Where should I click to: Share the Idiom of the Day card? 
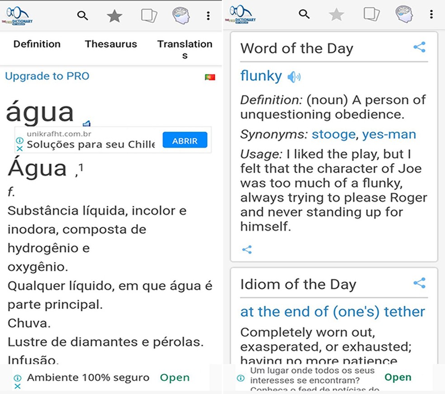point(419,283)
